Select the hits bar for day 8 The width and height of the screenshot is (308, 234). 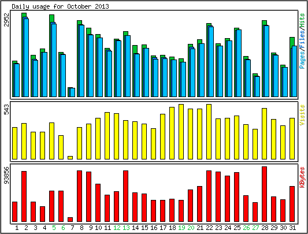point(81,58)
